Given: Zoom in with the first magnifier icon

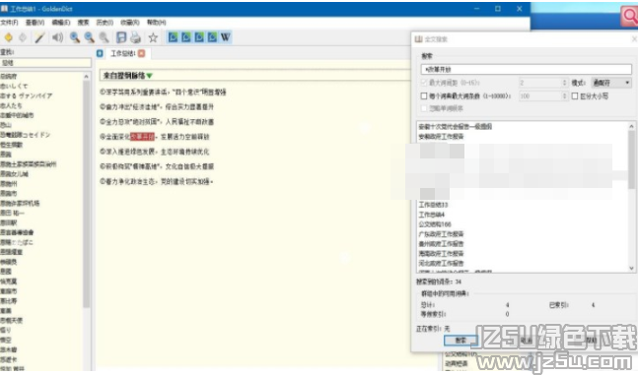Looking at the screenshot, I should point(75,37).
